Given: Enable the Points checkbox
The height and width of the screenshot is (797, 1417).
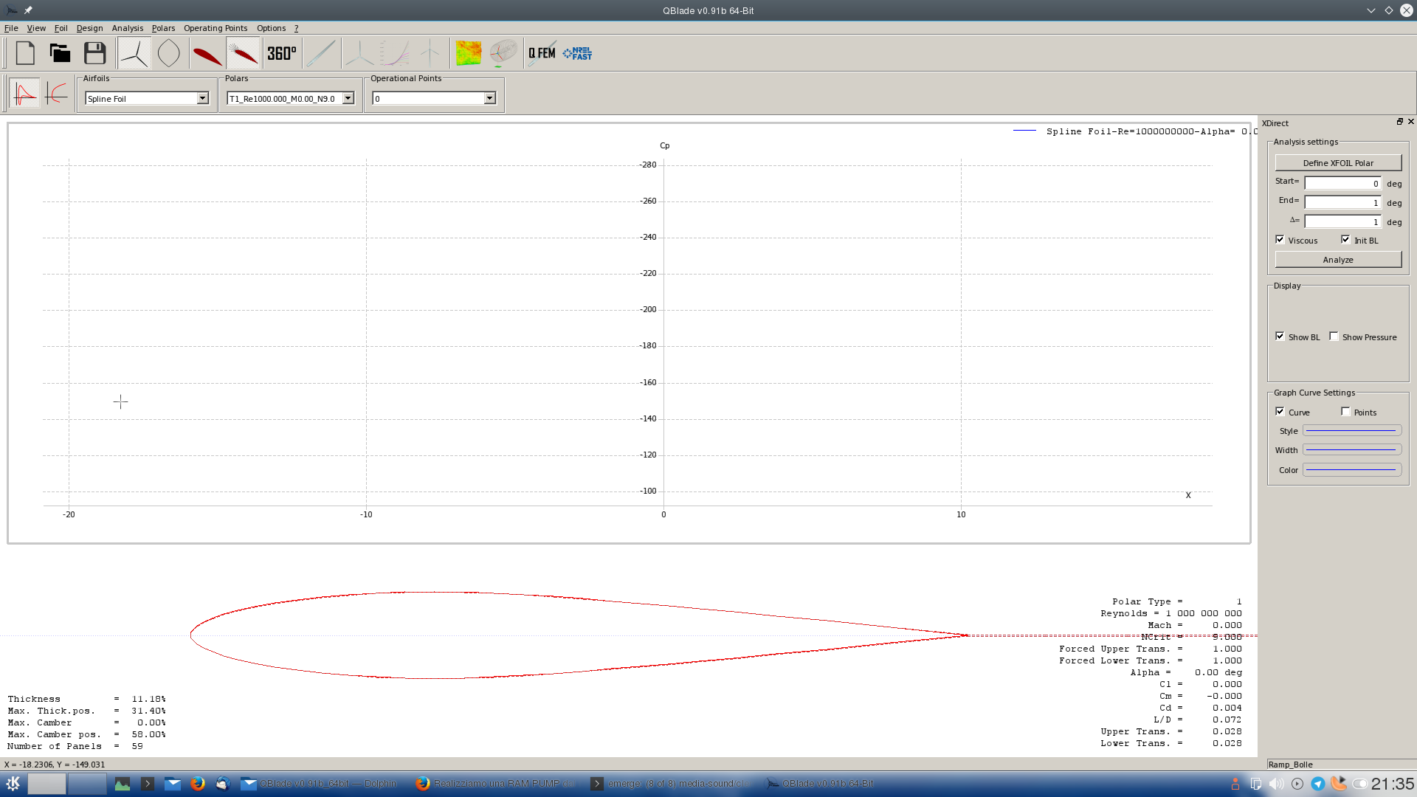Looking at the screenshot, I should tap(1345, 412).
